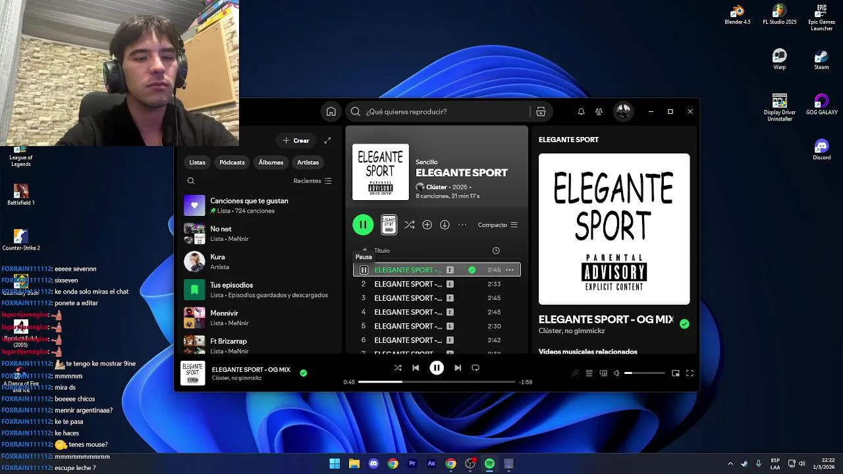
Task: Show hidden system tray icons chevron
Action: click(x=730, y=463)
